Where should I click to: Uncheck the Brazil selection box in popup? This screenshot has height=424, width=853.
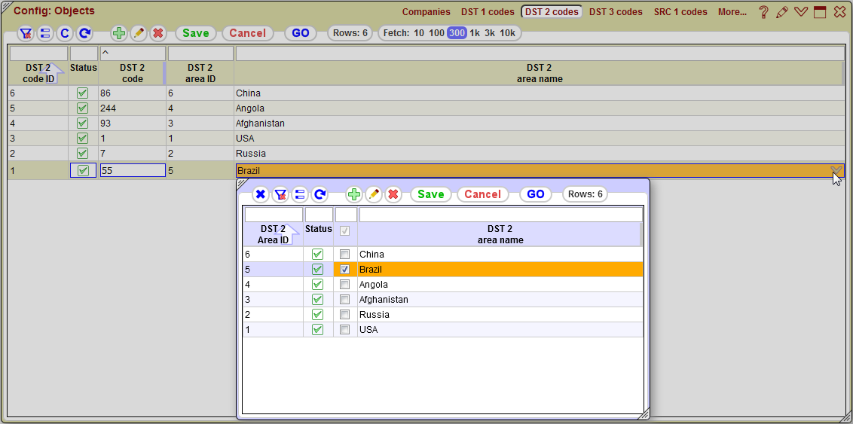(x=344, y=269)
